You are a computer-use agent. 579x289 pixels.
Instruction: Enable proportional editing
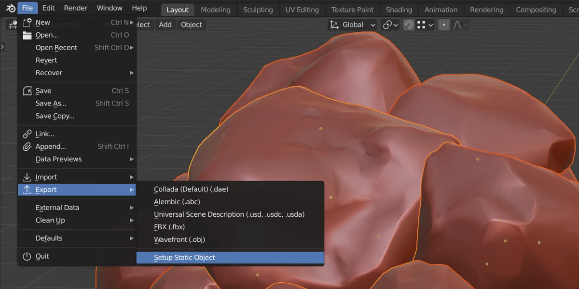pos(443,25)
